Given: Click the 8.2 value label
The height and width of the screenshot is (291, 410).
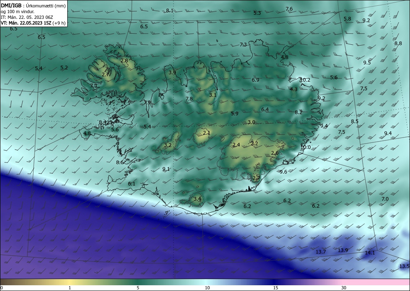Looking at the screenshot, I should pos(298,112).
